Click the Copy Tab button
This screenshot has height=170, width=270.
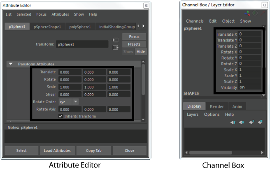point(94,151)
